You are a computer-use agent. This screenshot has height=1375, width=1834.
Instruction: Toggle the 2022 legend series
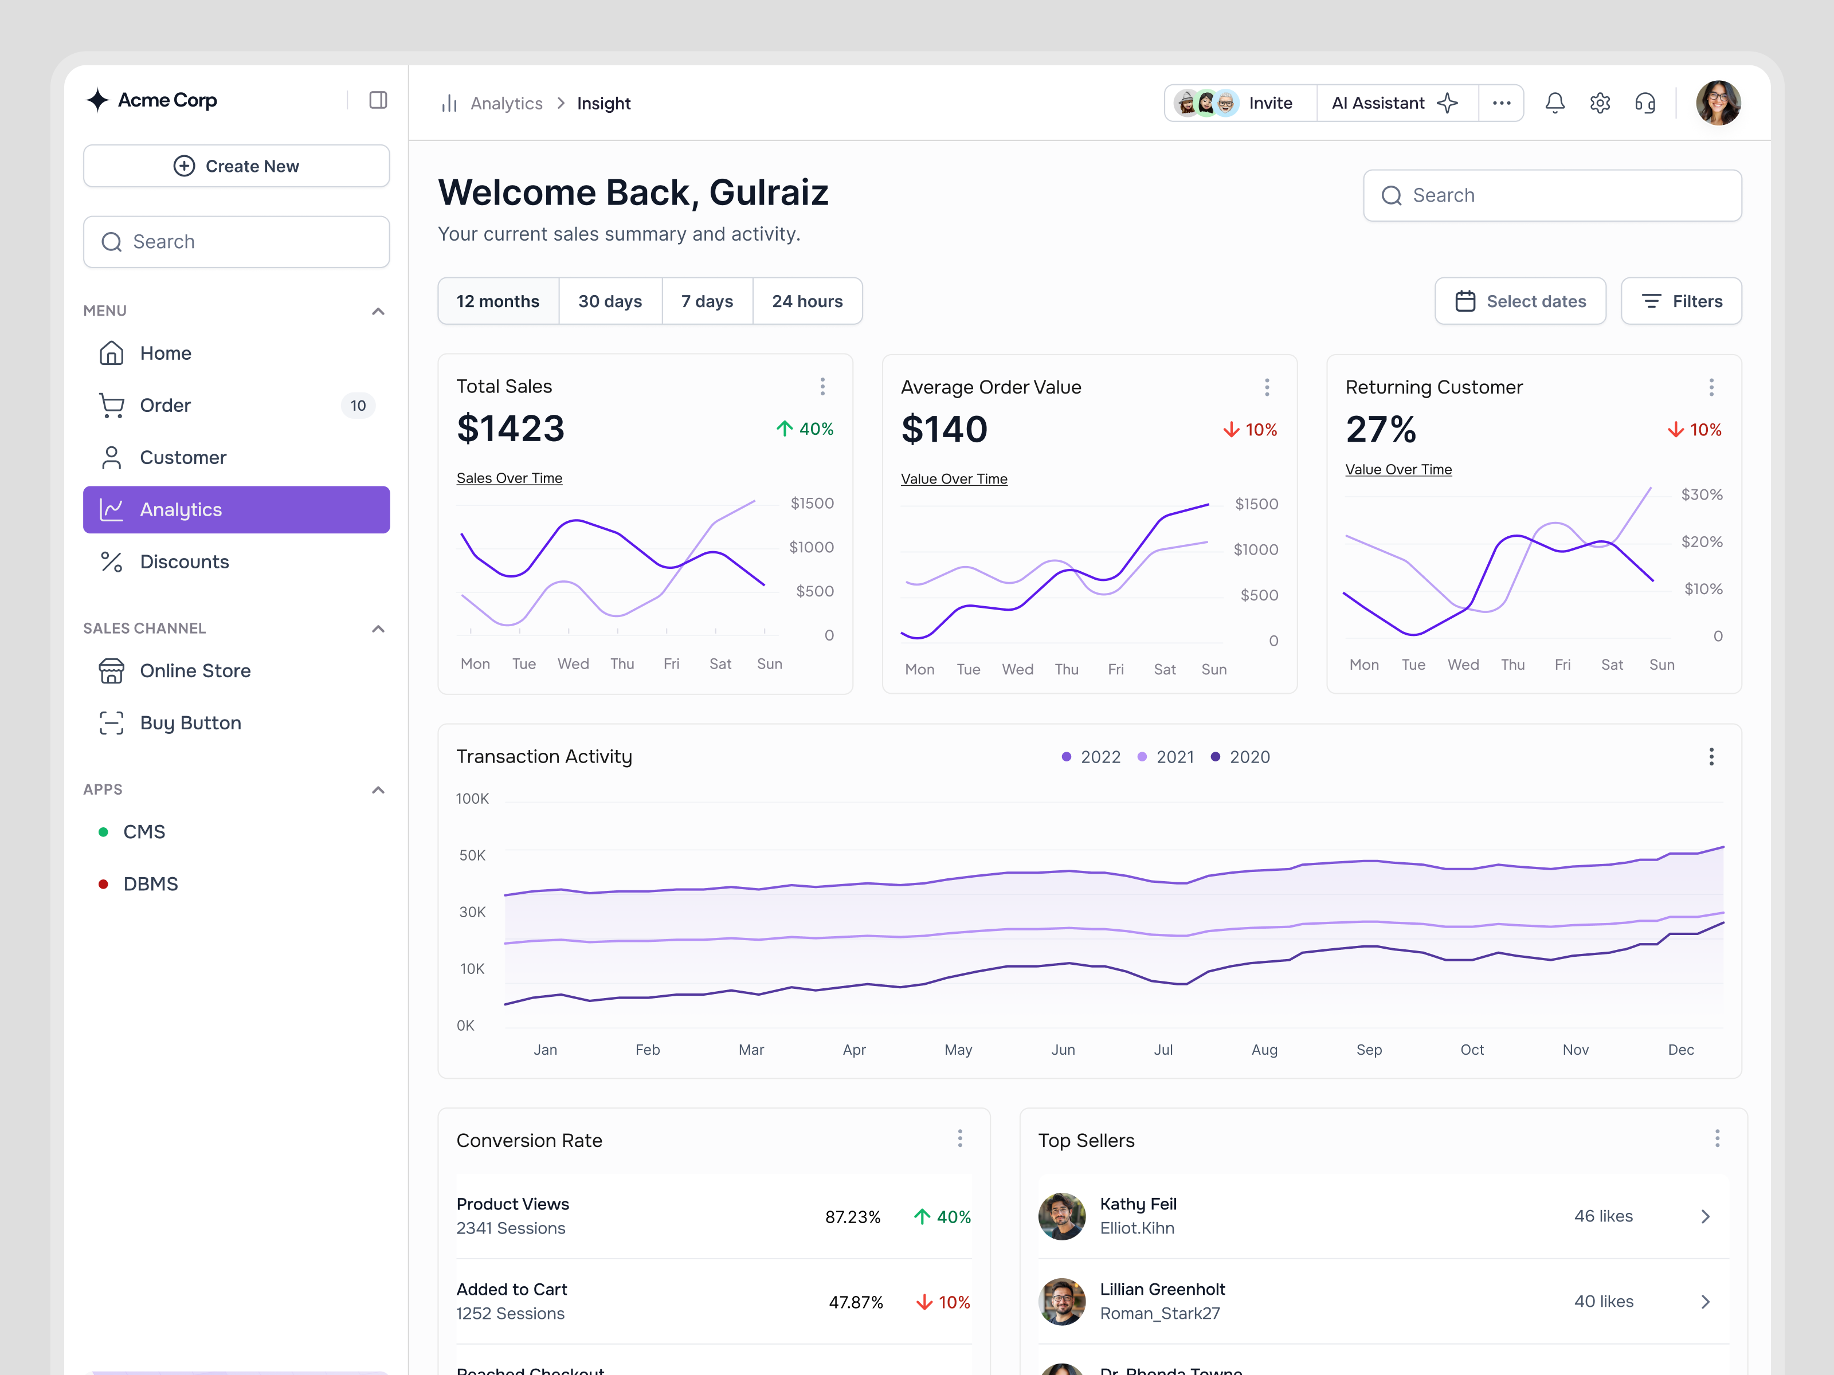pos(1090,757)
